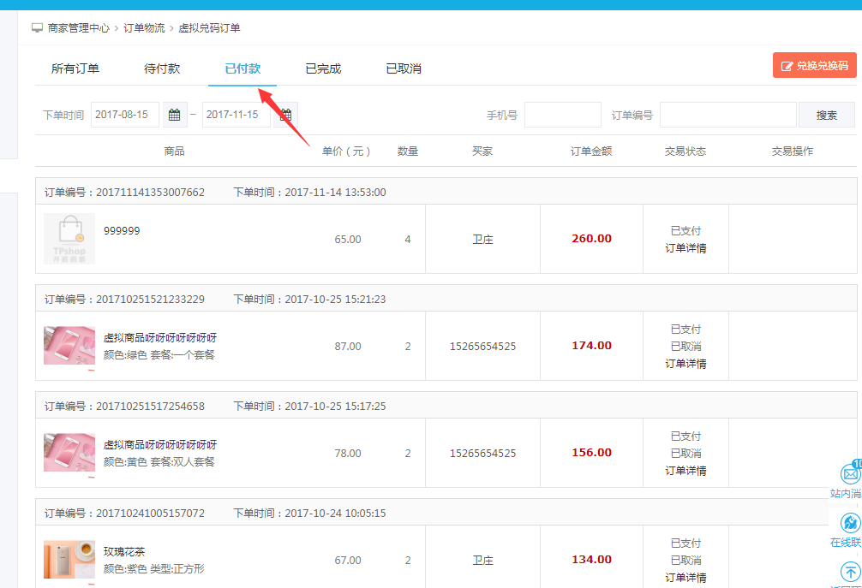This screenshot has height=588, width=862.
Task: Click the 2017-08-15 start date field
Action: tap(125, 115)
